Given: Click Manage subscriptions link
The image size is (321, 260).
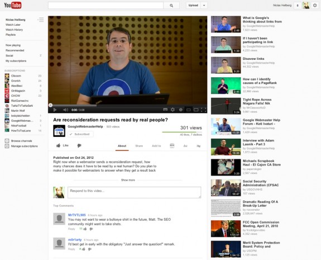Looking at the screenshot, I should (24, 146).
